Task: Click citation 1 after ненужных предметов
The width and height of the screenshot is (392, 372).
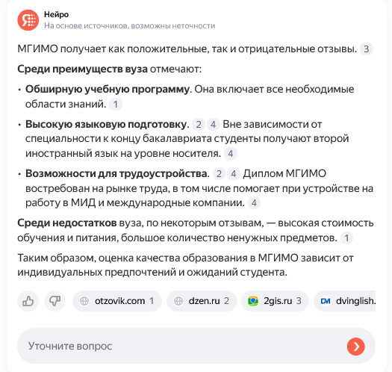Action: click(346, 238)
